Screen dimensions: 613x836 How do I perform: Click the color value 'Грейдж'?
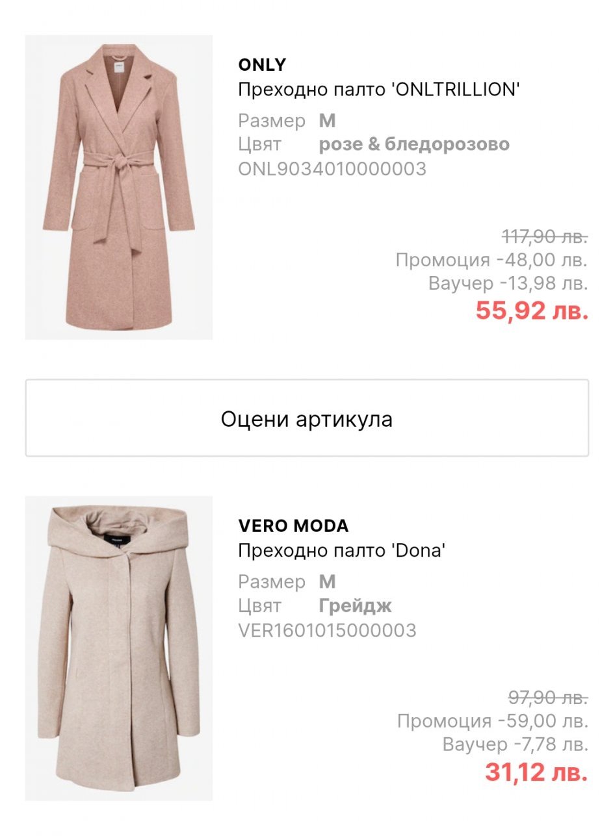[x=355, y=606]
